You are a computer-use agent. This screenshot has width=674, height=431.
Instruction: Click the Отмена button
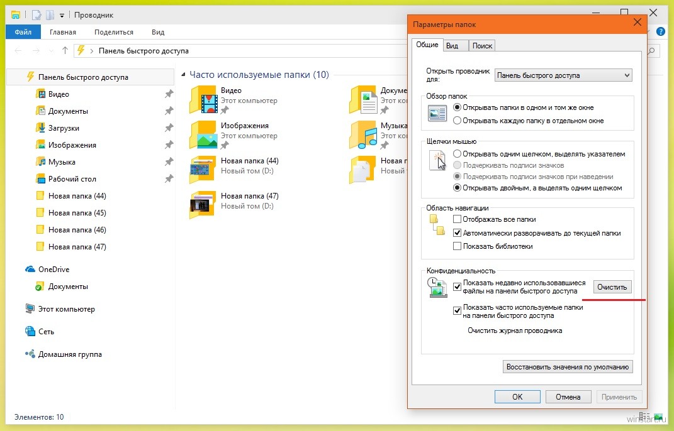coord(568,396)
